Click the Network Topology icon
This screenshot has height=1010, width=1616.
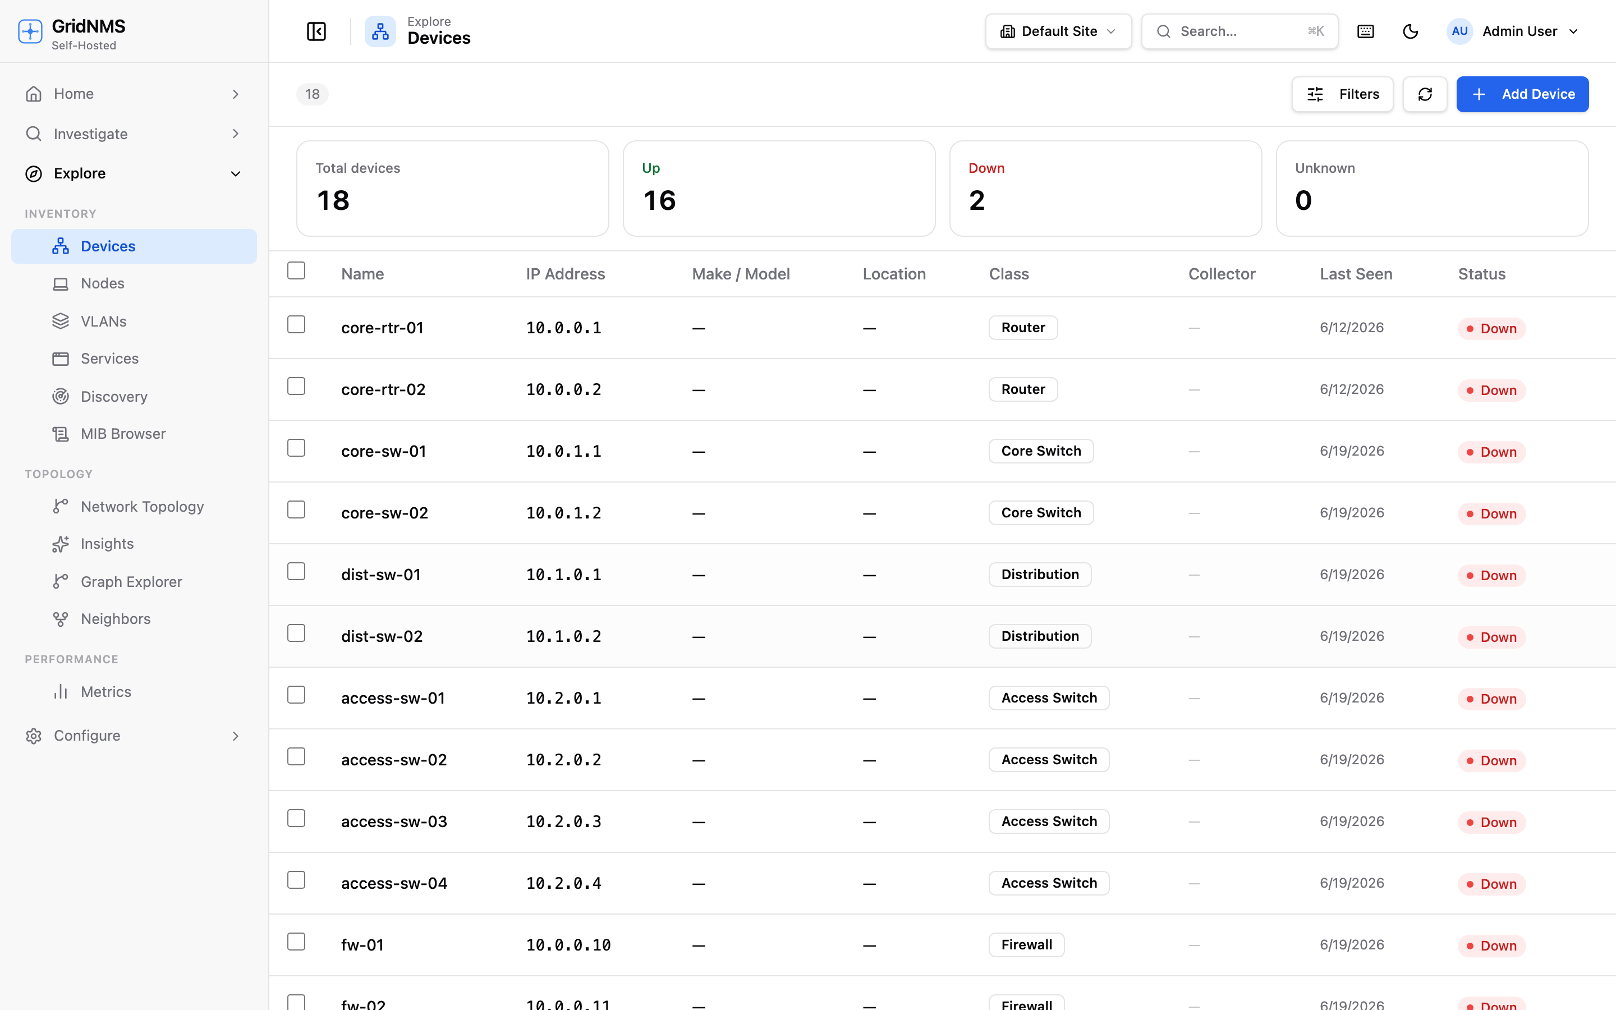coord(61,506)
